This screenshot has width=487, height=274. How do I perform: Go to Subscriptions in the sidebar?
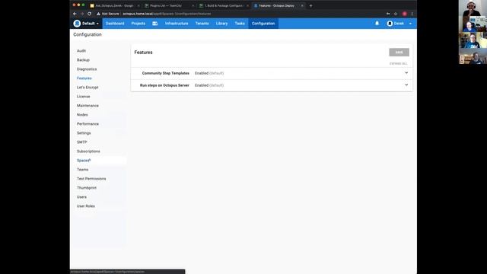point(88,151)
